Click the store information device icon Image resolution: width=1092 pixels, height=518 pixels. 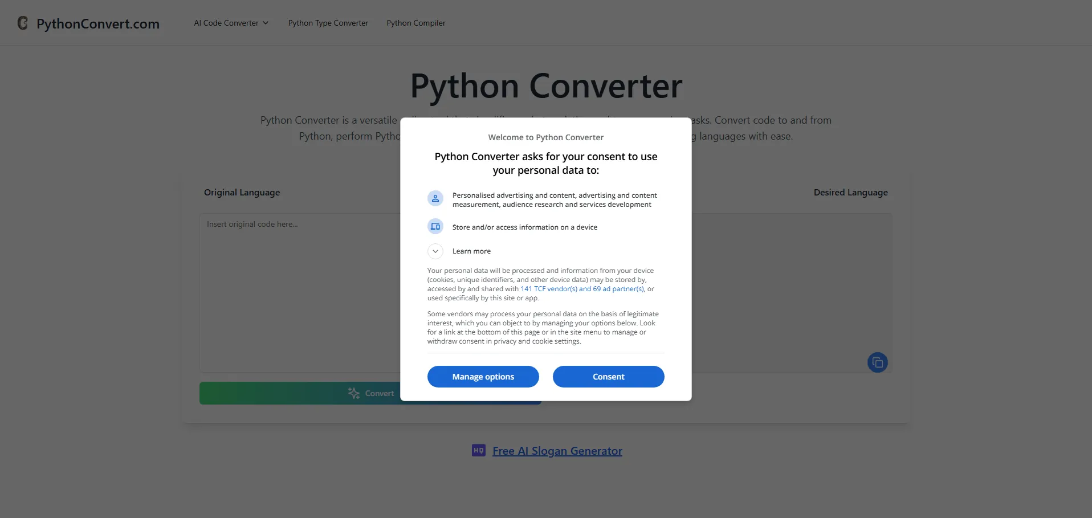point(435,227)
